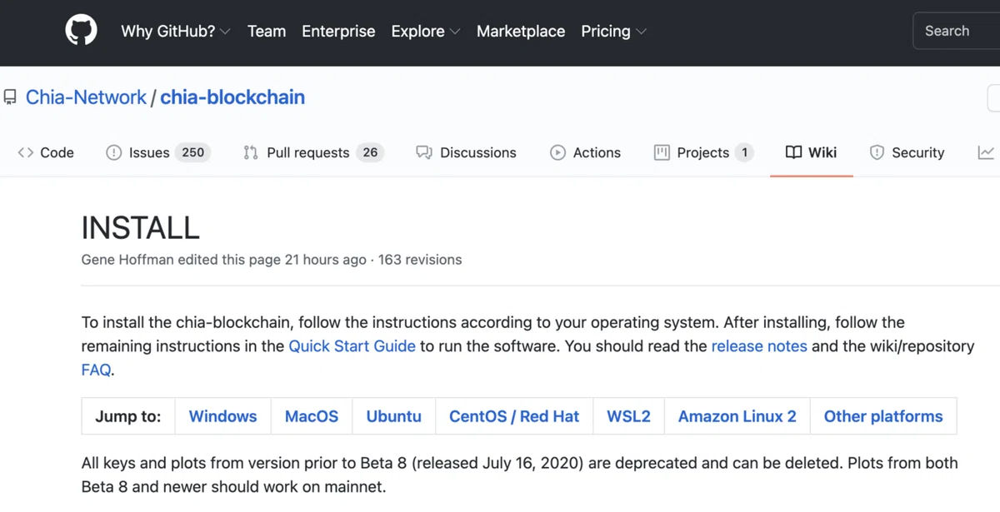1000x512 pixels.
Task: Click the 26 pull requests counter badge
Action: coord(370,152)
